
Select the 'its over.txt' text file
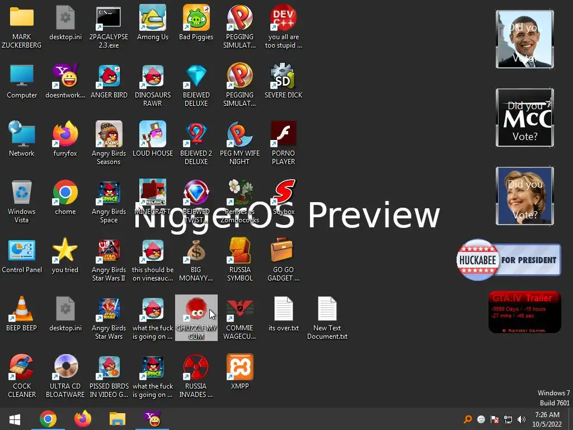pyautogui.click(x=283, y=309)
